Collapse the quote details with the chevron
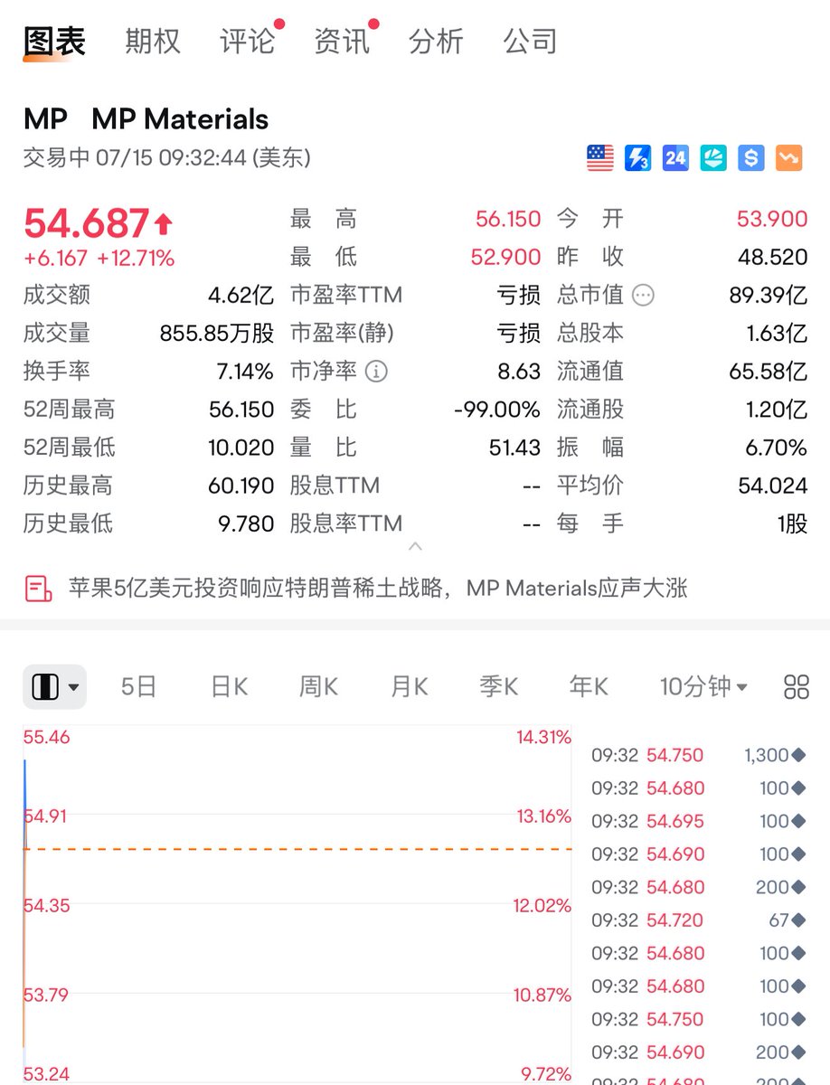Image resolution: width=830 pixels, height=1085 pixels. point(415,546)
